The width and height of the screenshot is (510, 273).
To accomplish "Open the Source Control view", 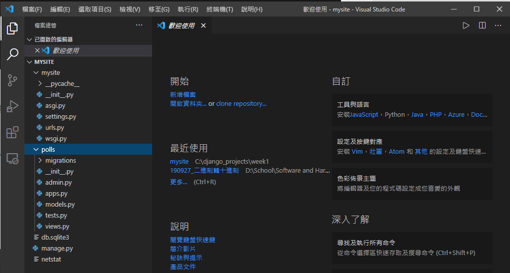I will [12, 80].
